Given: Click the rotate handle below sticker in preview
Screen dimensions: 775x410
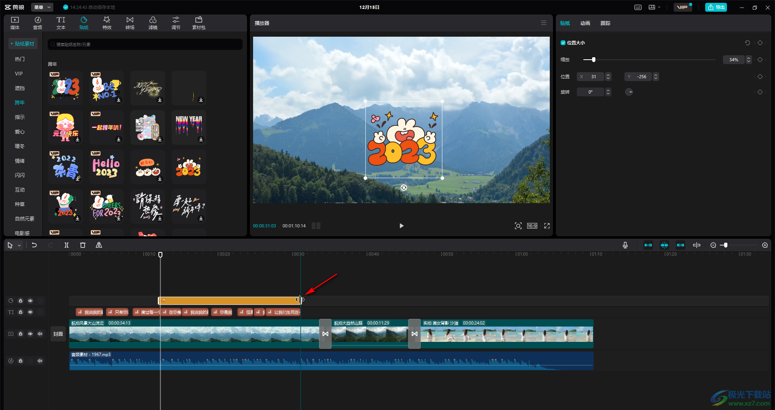Looking at the screenshot, I should 404,187.
